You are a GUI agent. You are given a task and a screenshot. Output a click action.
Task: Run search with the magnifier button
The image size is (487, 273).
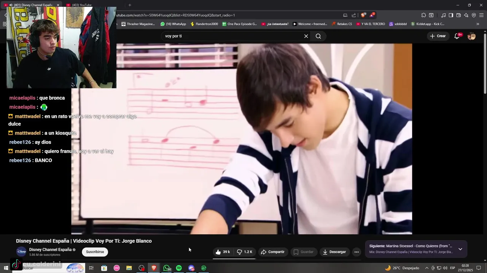pyautogui.click(x=318, y=36)
